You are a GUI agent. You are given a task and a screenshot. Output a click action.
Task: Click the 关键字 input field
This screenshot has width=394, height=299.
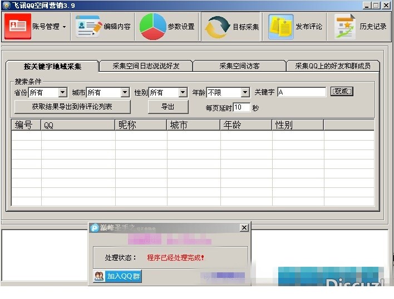tap(302, 92)
